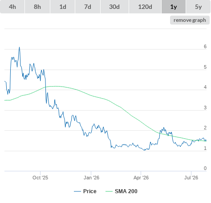Switch chart to 5y range
The height and width of the screenshot is (203, 211).
199,7
